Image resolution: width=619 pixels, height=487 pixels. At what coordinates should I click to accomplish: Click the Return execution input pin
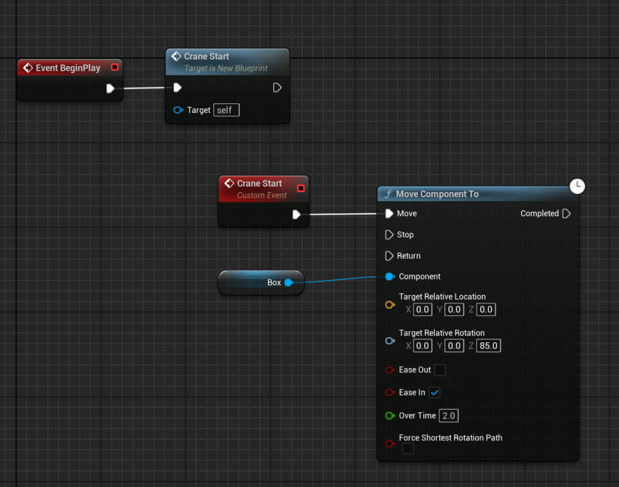(389, 256)
